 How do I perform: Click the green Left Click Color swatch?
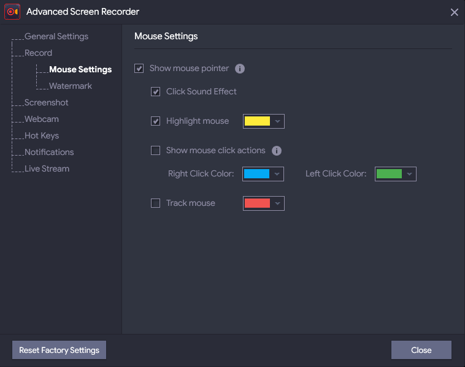[389, 174]
